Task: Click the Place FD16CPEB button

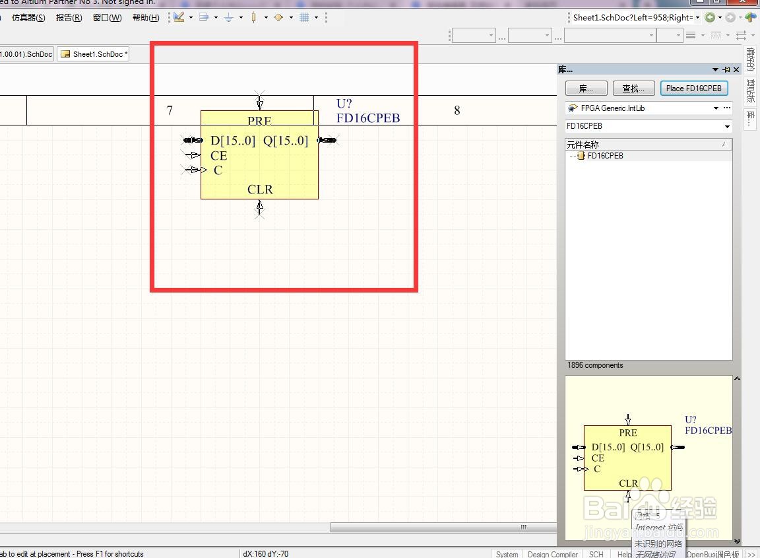Action: coord(693,88)
